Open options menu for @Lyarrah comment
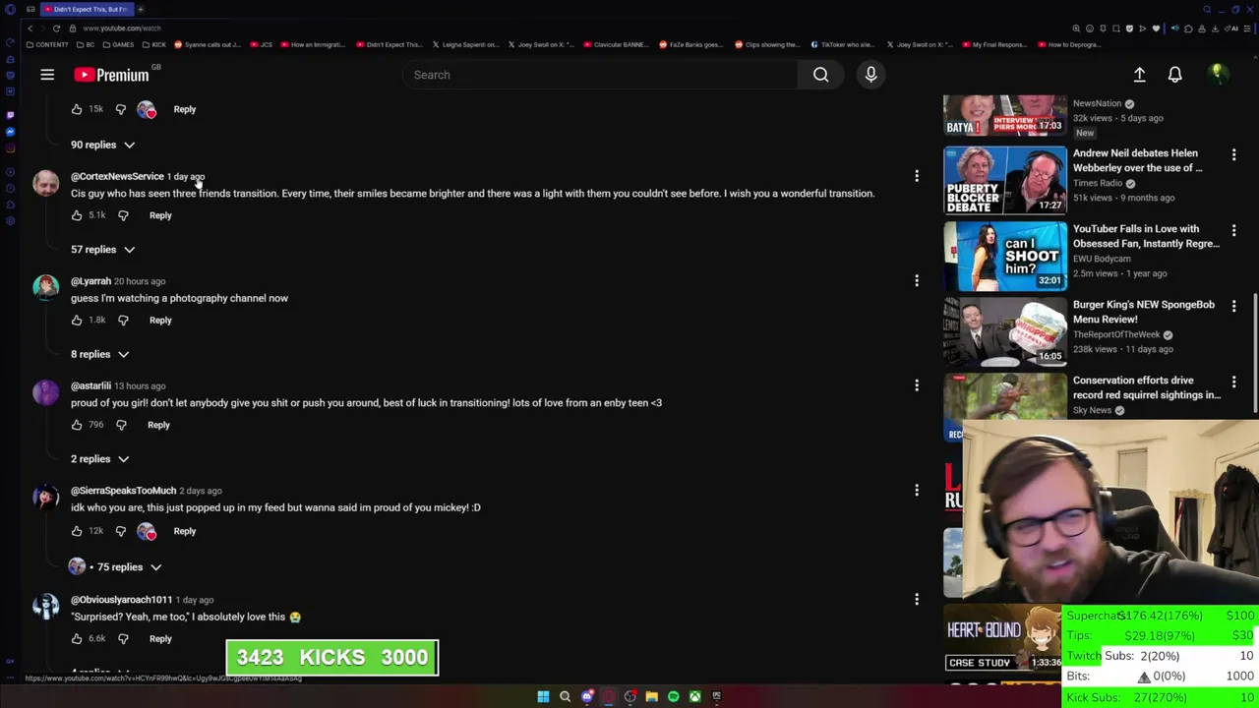Image resolution: width=1259 pixels, height=708 pixels. (x=917, y=281)
